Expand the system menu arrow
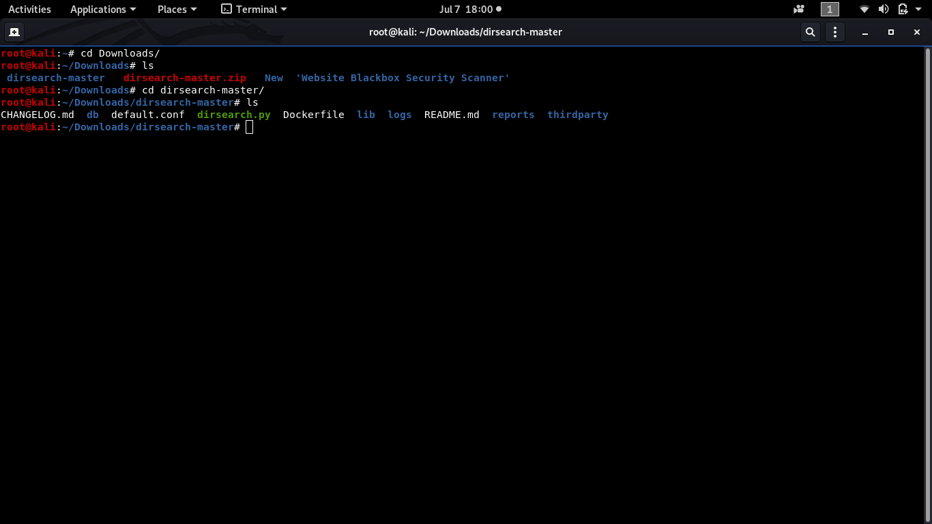The width and height of the screenshot is (932, 524). 918,10
